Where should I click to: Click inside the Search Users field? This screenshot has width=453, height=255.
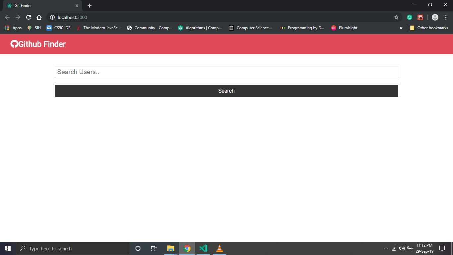(x=226, y=72)
